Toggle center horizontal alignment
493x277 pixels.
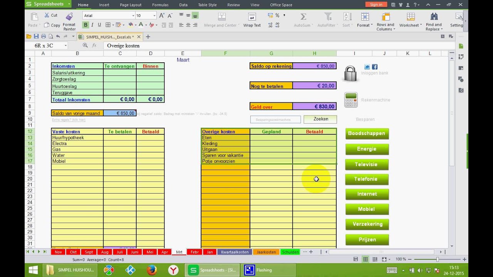tap(188, 25)
